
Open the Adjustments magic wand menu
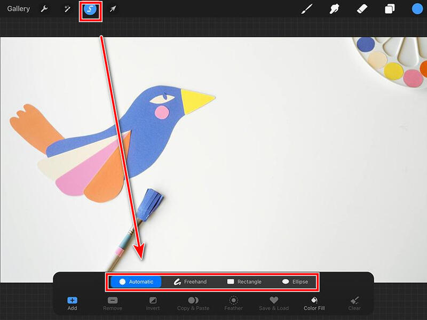pyautogui.click(x=67, y=9)
